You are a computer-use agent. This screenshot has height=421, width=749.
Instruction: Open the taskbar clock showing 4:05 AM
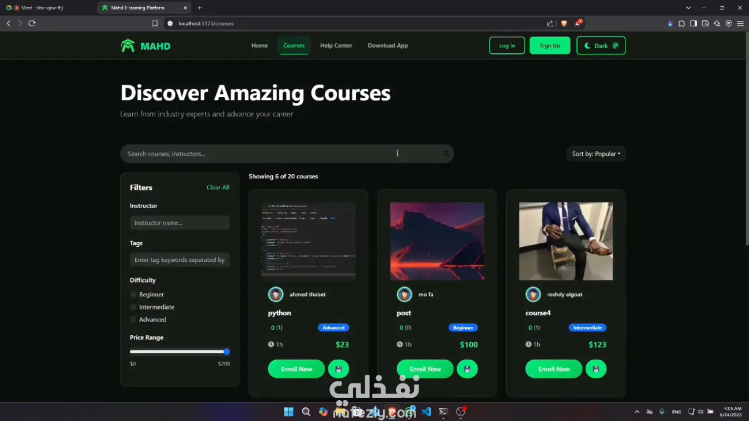point(730,411)
